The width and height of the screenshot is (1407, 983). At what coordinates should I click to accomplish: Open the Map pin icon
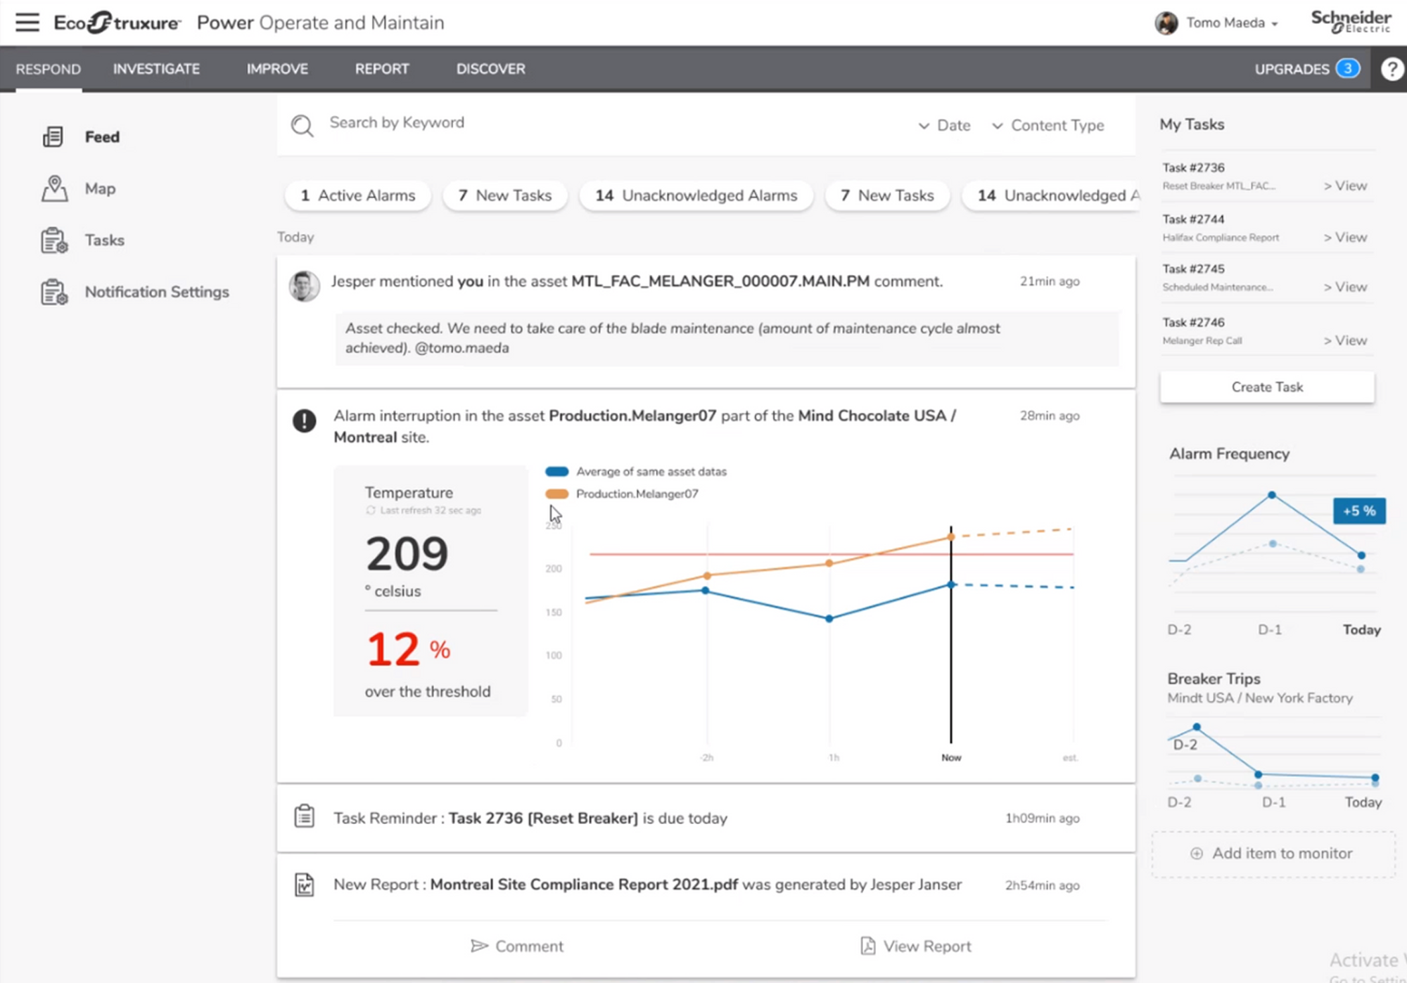click(54, 188)
